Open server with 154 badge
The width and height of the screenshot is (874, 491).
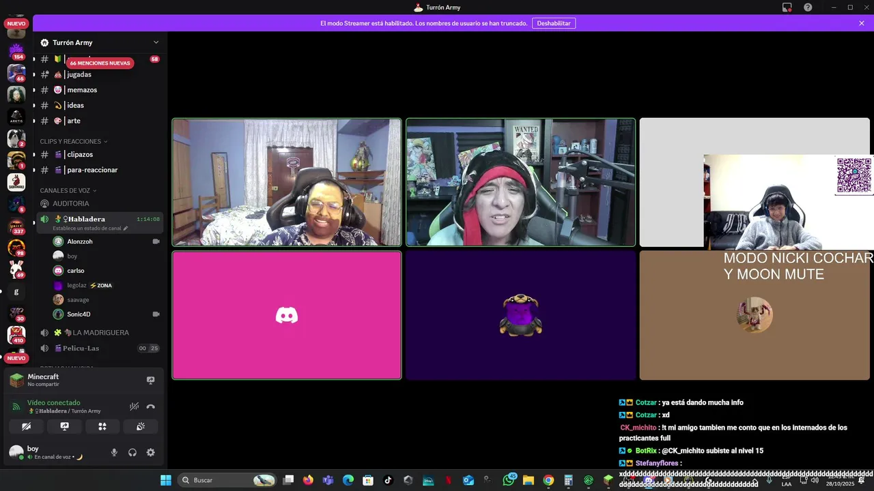pos(16,51)
